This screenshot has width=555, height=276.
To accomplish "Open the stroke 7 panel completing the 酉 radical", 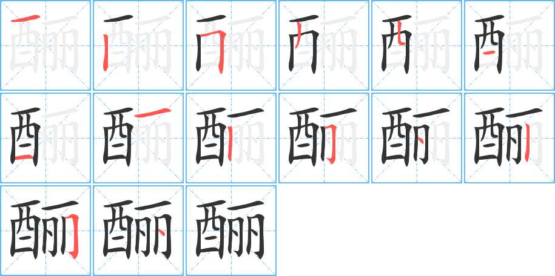I will pos(45,138).
